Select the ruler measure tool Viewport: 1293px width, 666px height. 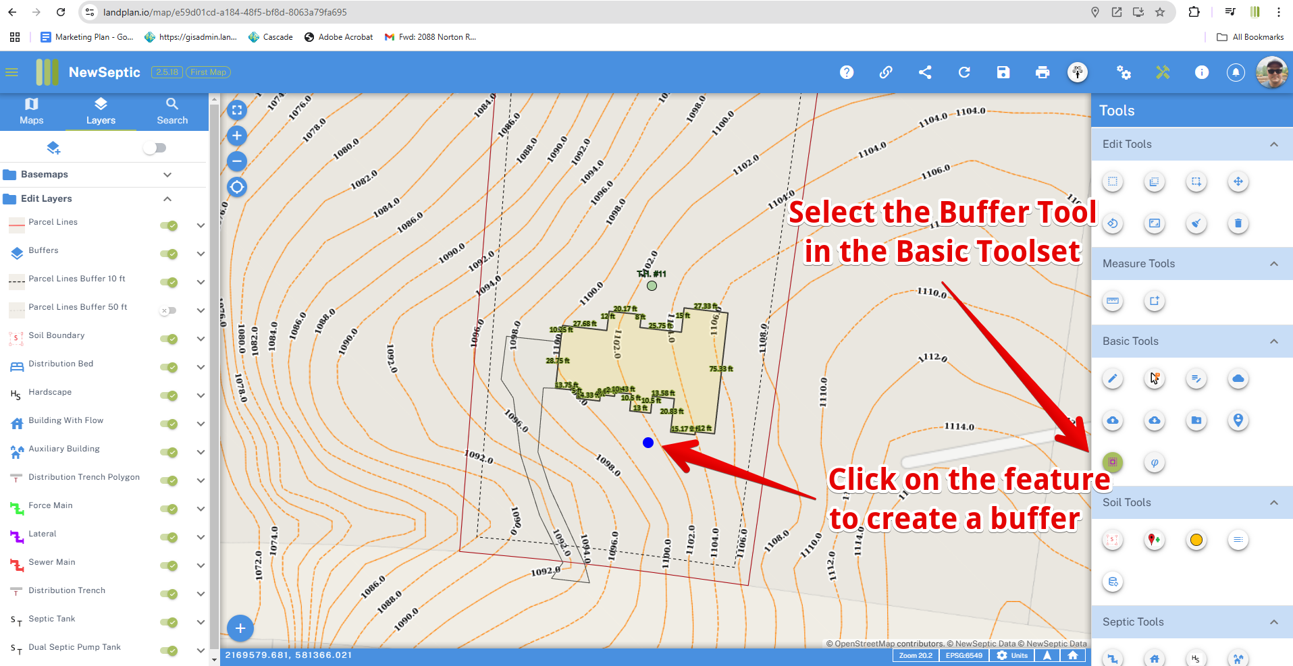pos(1112,301)
